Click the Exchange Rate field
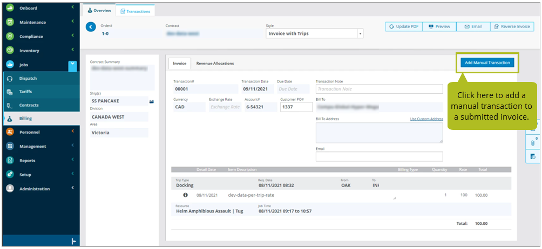This screenshot has width=542, height=249. (x=225, y=107)
